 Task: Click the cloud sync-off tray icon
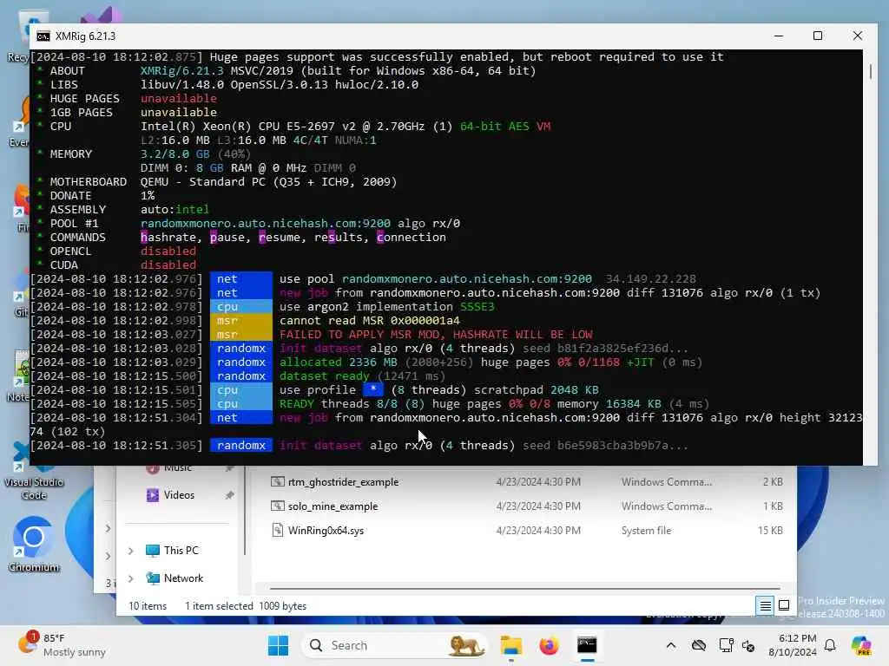click(699, 645)
